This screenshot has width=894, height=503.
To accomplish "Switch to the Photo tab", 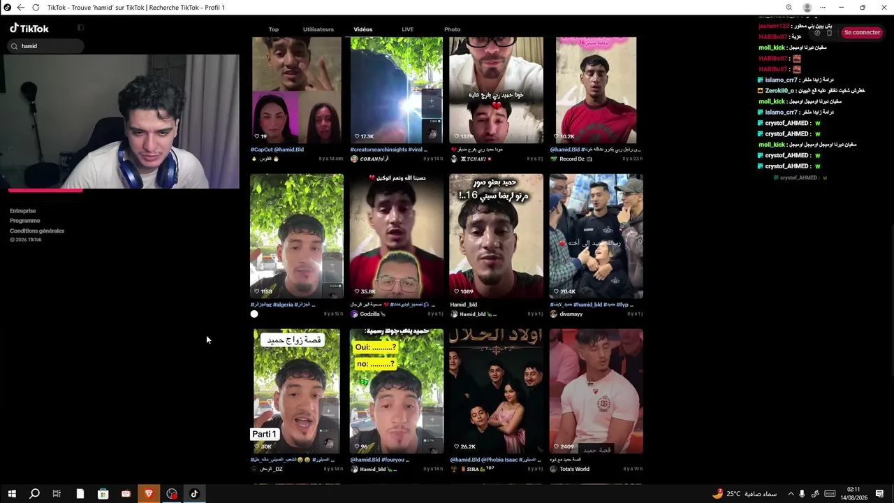I will tap(453, 29).
